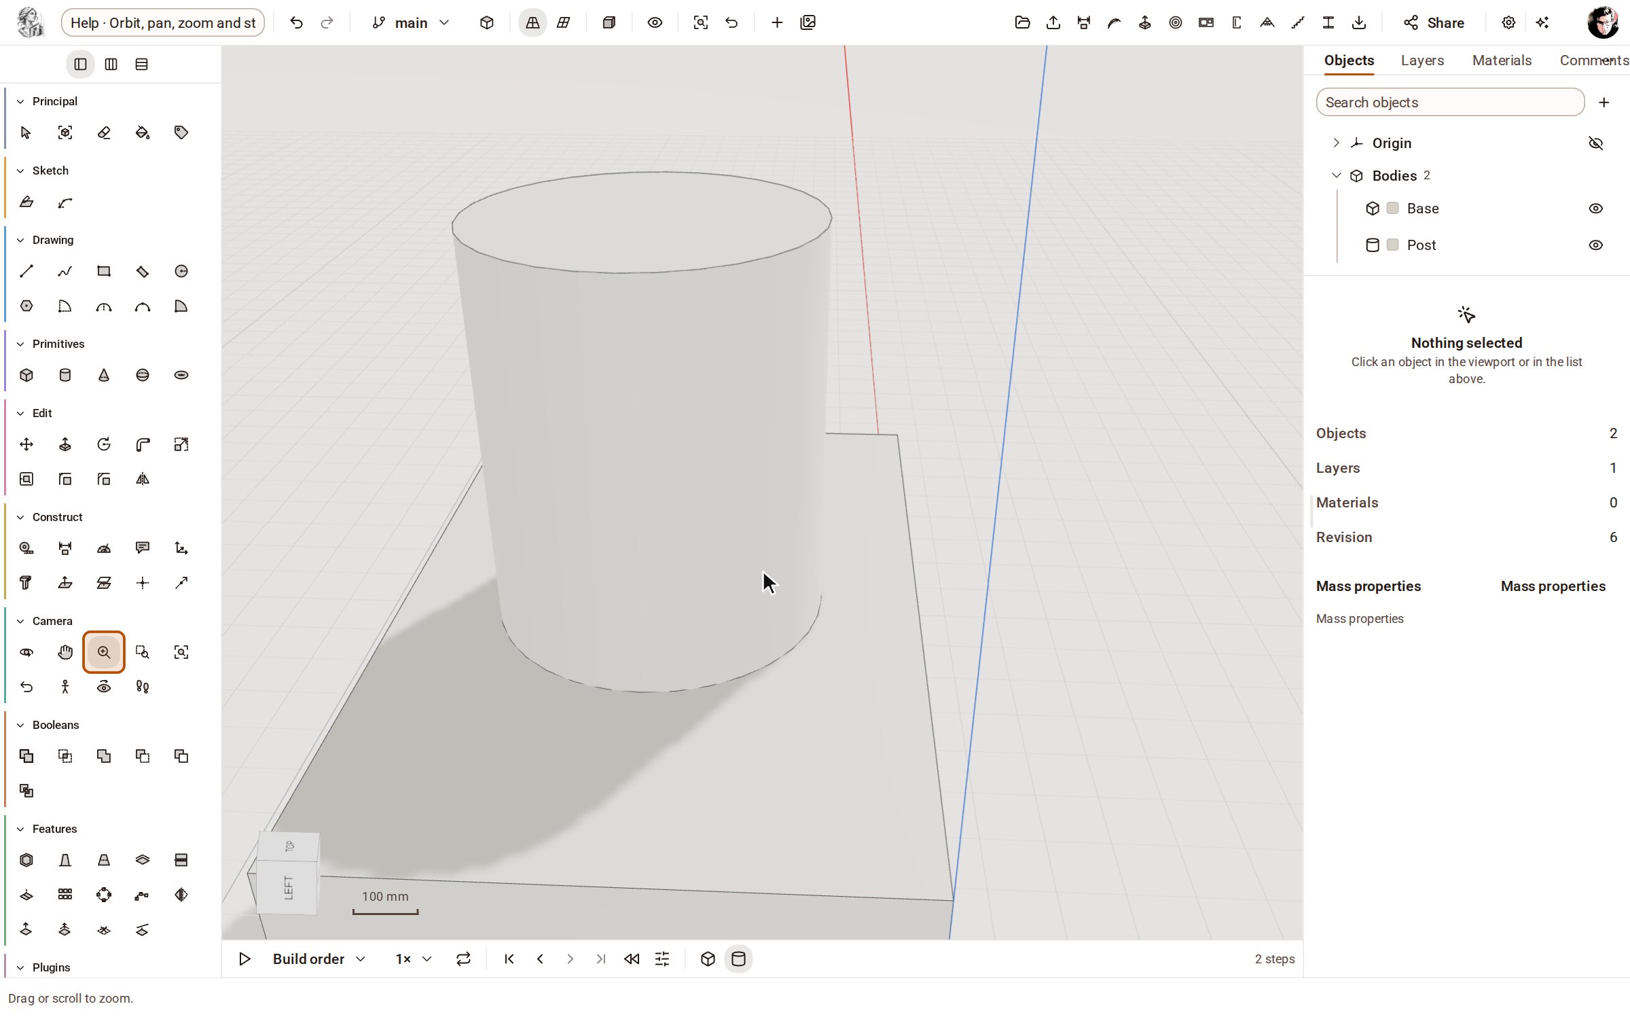This screenshot has height=1019, width=1630.
Task: Select the Objects tab
Action: pos(1349,60)
